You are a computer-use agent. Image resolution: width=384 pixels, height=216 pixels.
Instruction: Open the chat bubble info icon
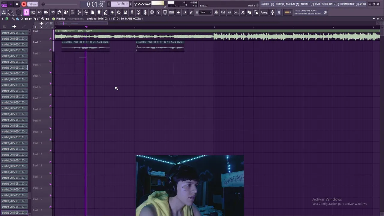152,12
